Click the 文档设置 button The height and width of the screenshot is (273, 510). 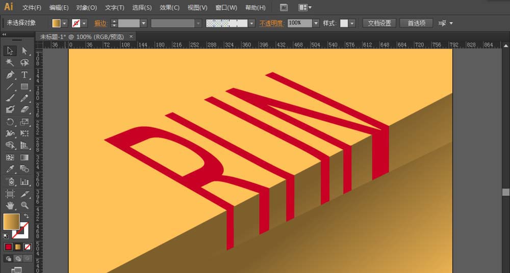379,23
